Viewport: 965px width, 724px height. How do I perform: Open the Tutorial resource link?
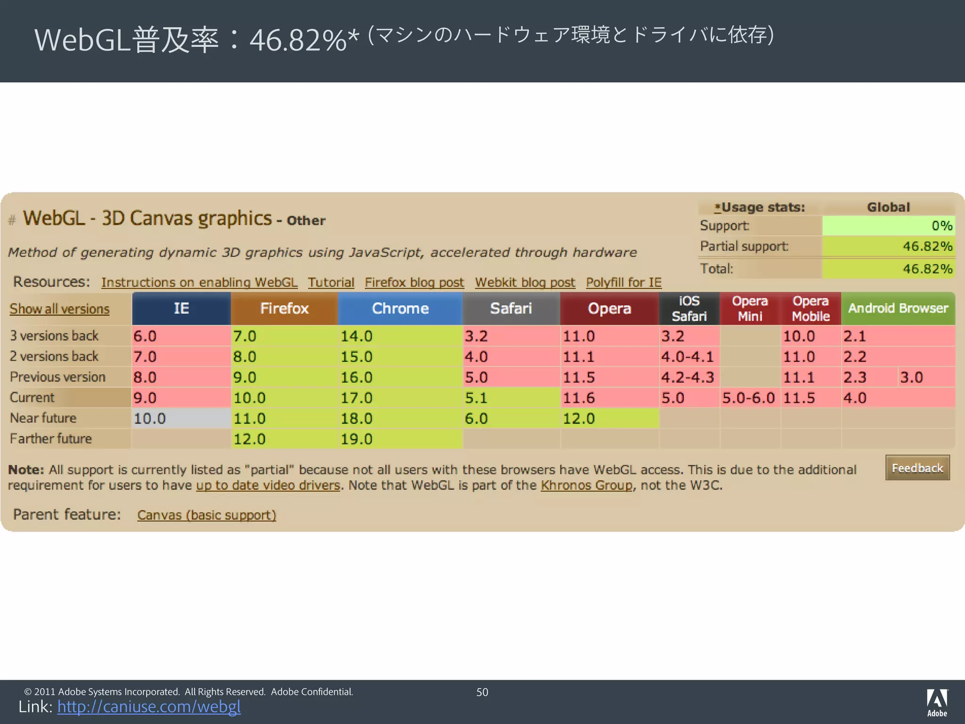[x=331, y=282]
